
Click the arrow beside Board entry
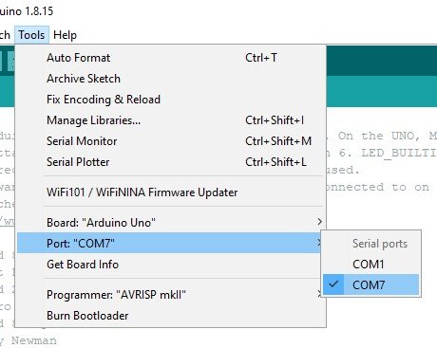tap(319, 222)
